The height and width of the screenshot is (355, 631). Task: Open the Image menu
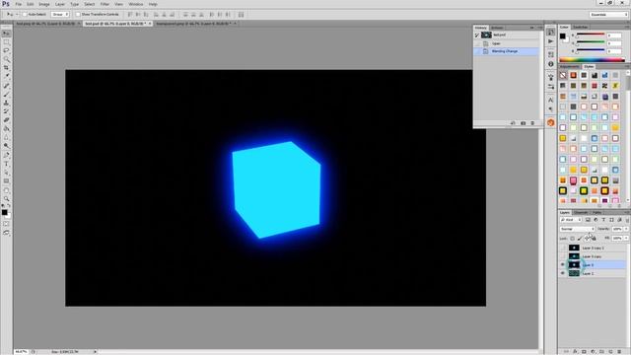(x=43, y=4)
